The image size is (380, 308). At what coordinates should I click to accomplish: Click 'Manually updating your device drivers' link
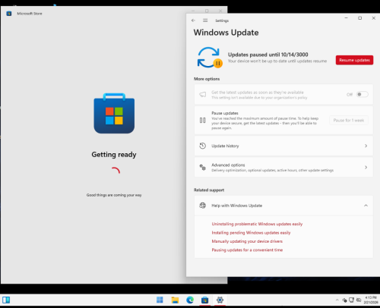[x=247, y=241]
